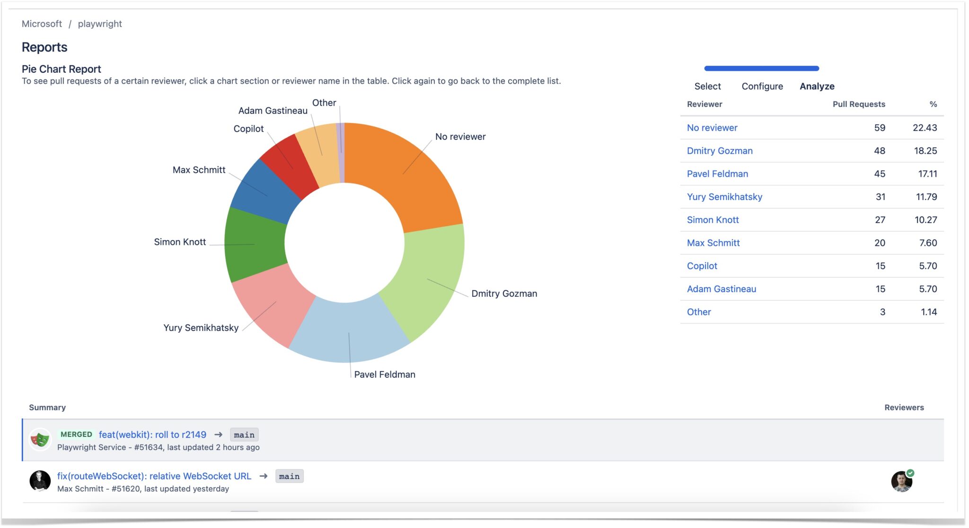Click arrow icon before main branch tag
The image size is (969, 528).
pyautogui.click(x=218, y=434)
